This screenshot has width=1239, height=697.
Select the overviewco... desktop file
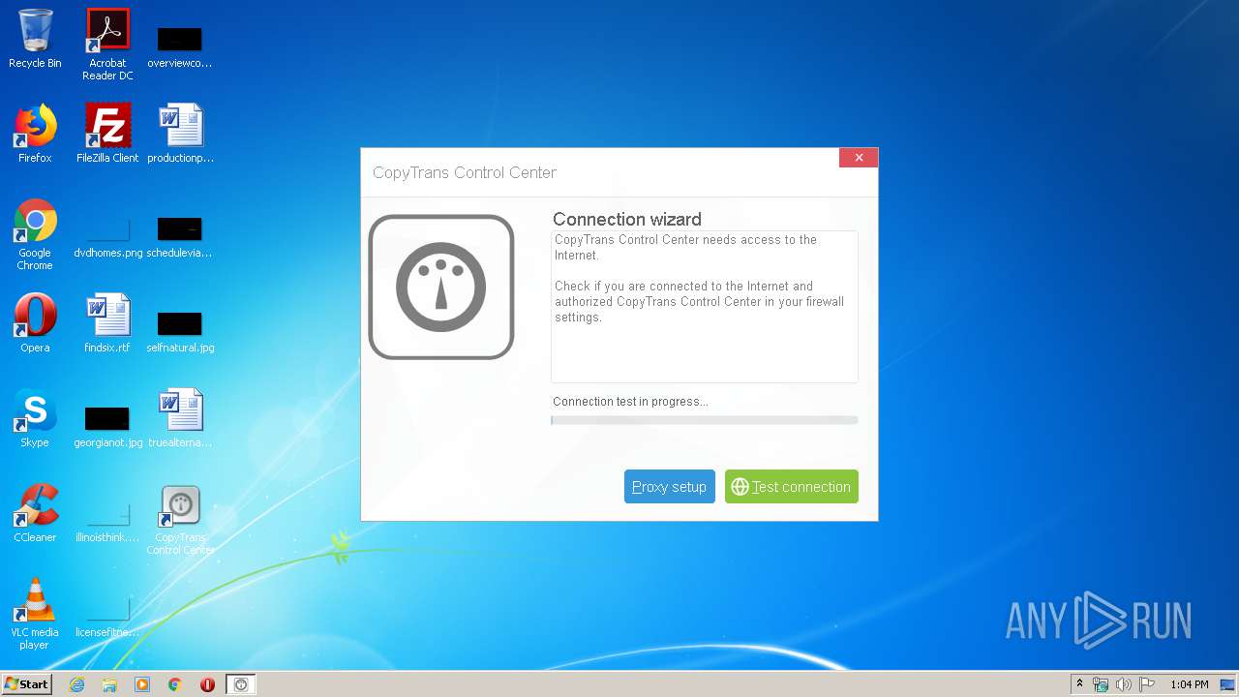[180, 47]
